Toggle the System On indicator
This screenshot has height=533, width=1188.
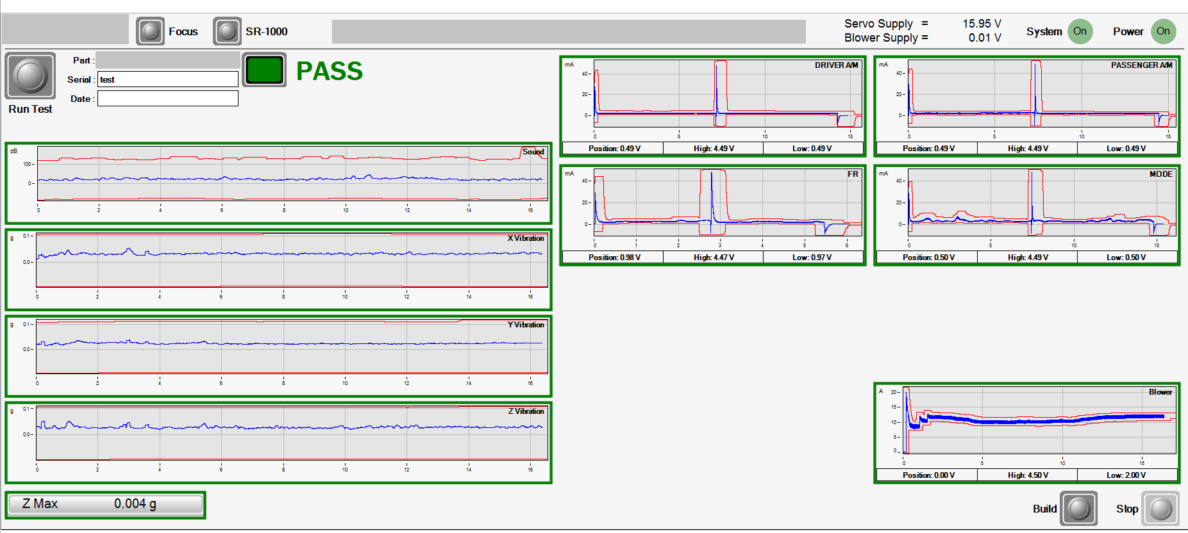[1080, 31]
